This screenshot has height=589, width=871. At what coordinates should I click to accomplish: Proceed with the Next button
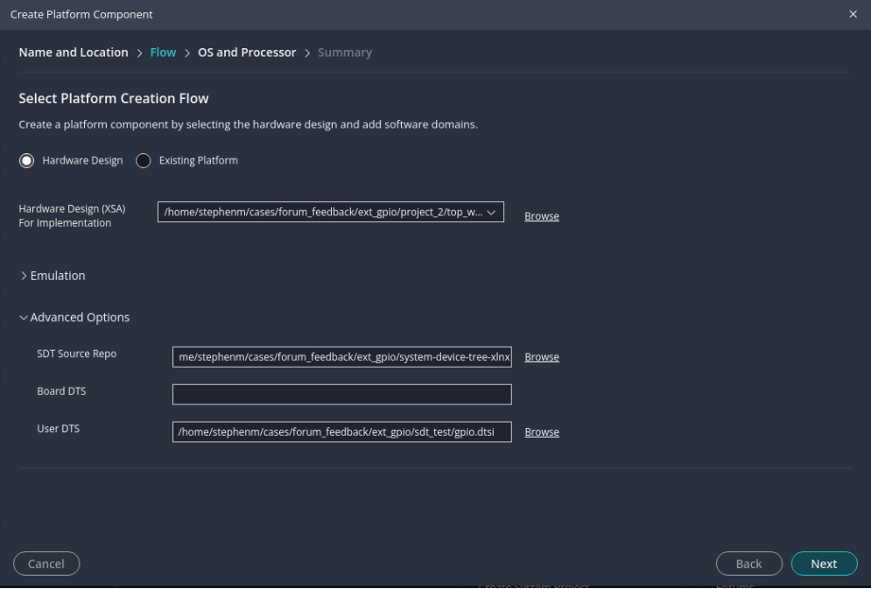tap(824, 564)
